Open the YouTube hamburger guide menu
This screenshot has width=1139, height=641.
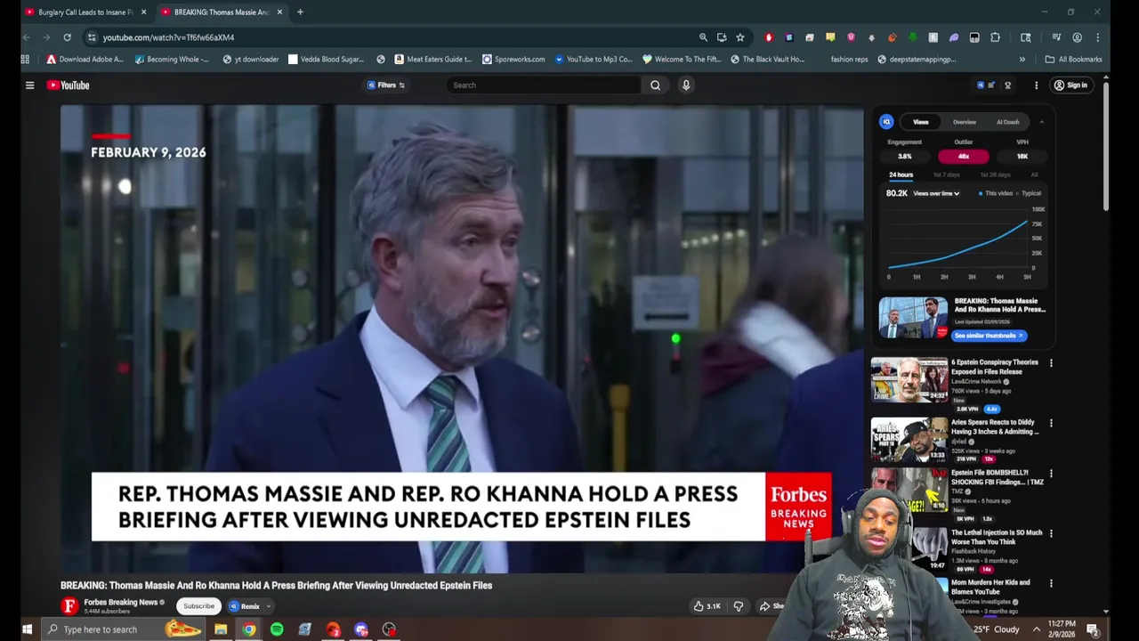[x=29, y=85]
